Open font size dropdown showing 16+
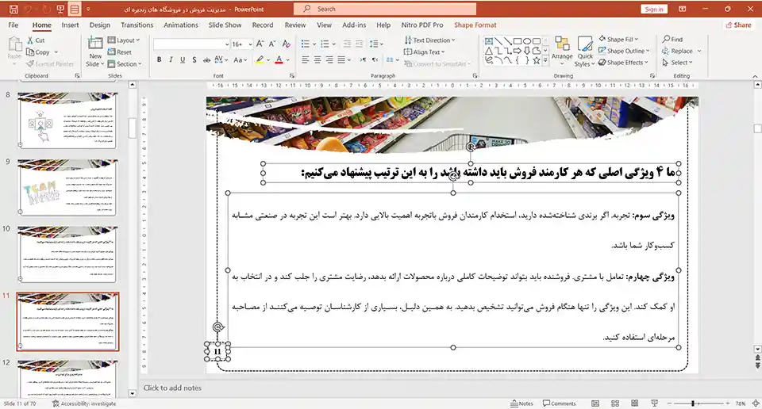This screenshot has height=409, width=762. click(250, 44)
